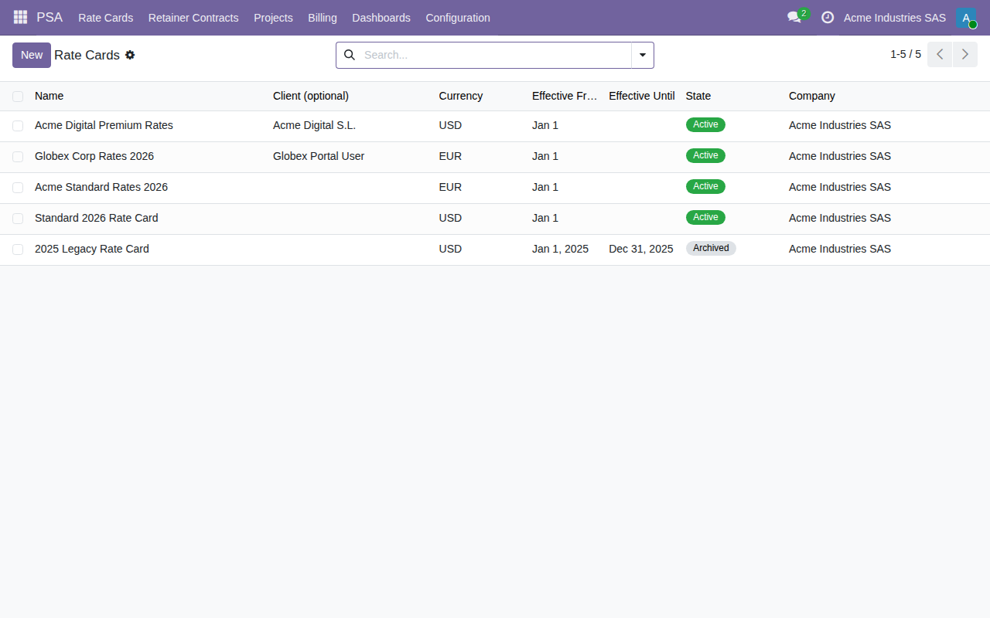Image resolution: width=990 pixels, height=618 pixels.
Task: Click EUR currency in Globex Corp row
Action: tap(450, 156)
